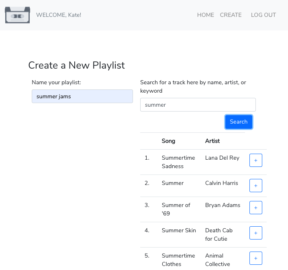This screenshot has width=288, height=270.
Task: Click the cassette tape logo icon
Action: (17, 15)
